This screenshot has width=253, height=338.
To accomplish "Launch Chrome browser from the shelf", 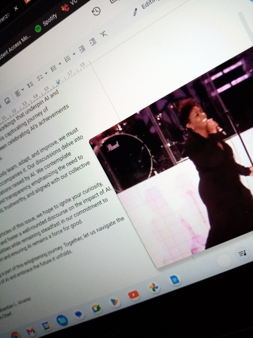I will (16, 335).
